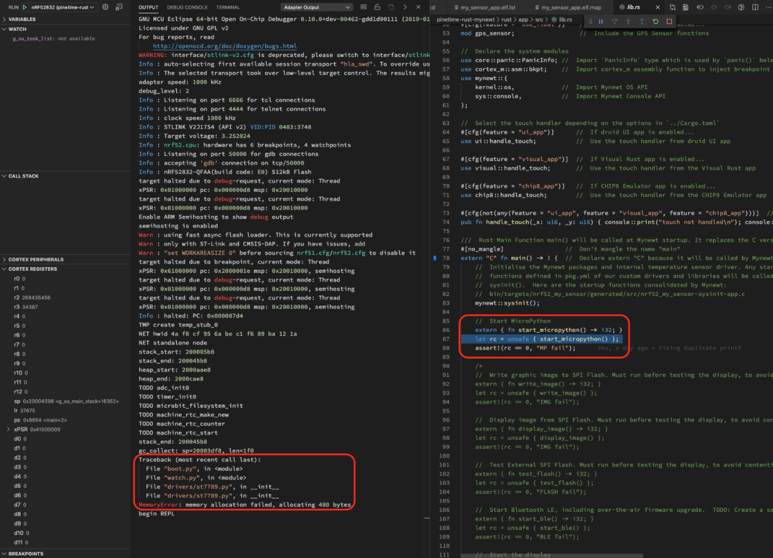The width and height of the screenshot is (773, 558).
Task: Click the split editor icon
Action: point(755,7)
